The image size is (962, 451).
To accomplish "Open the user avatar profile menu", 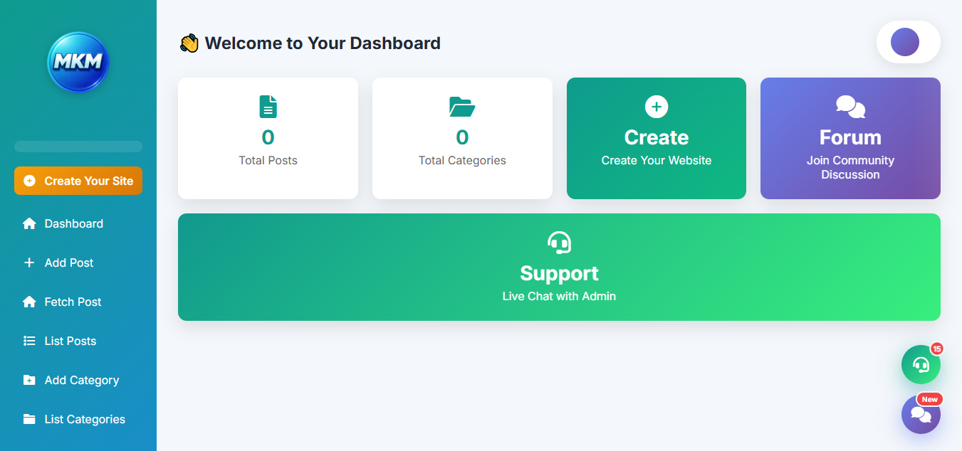I will pyautogui.click(x=905, y=42).
